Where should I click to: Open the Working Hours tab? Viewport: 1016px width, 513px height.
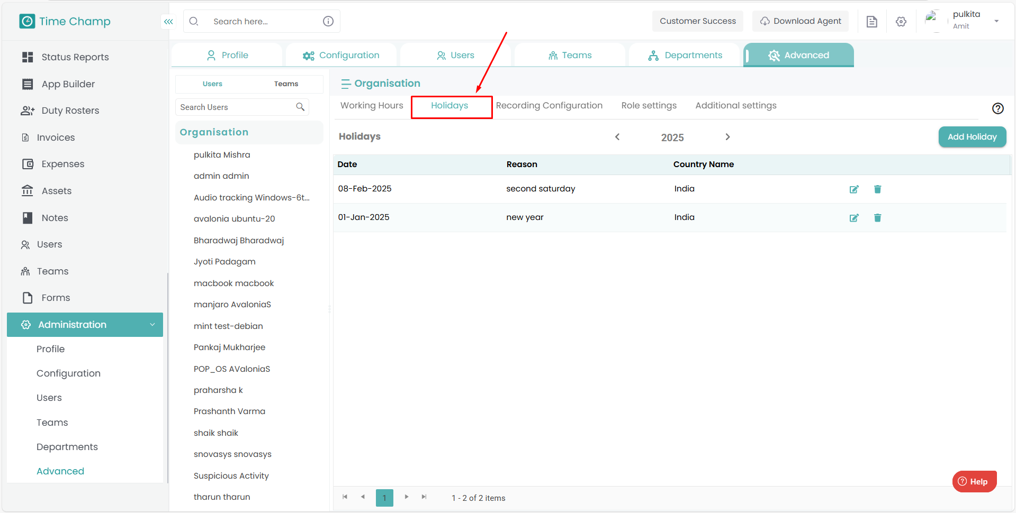(x=372, y=106)
